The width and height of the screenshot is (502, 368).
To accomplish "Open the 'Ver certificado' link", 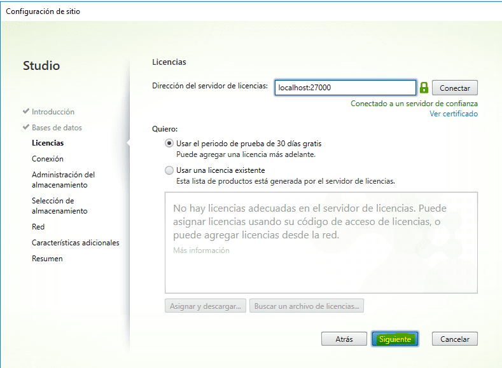I will point(454,114).
